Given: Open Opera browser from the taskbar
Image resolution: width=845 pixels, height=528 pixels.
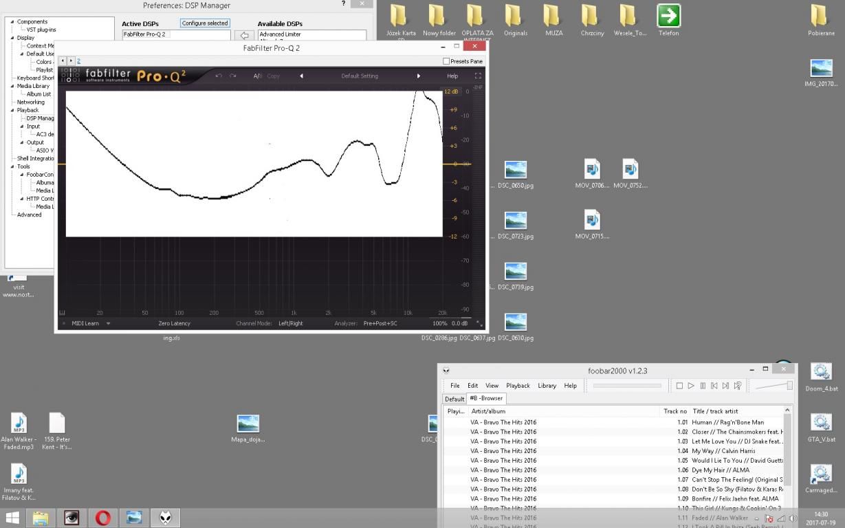Looking at the screenshot, I should 103,518.
